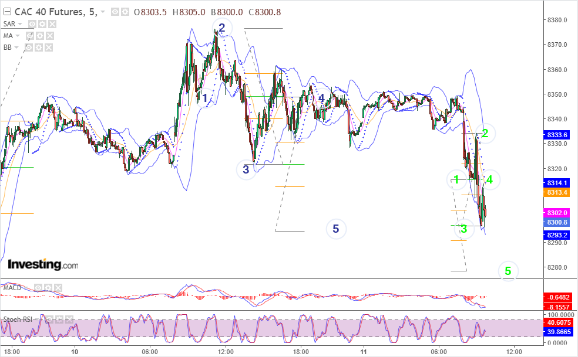The image size is (578, 357).
Task: Click the B8300.0 low value in header
Action: click(x=227, y=12)
